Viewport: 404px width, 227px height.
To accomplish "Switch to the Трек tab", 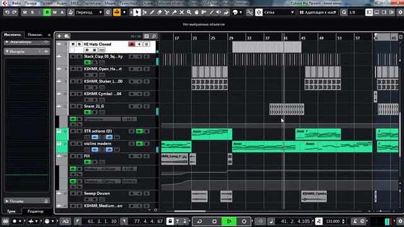I will coord(11,211).
